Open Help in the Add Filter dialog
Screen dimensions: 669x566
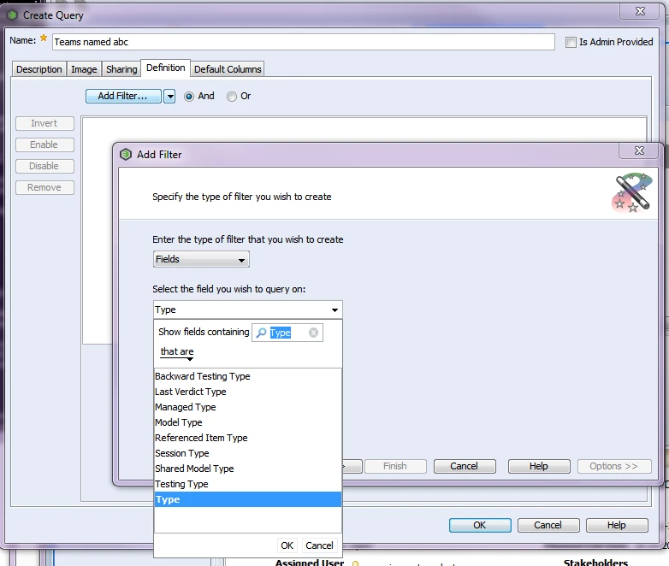[539, 466]
